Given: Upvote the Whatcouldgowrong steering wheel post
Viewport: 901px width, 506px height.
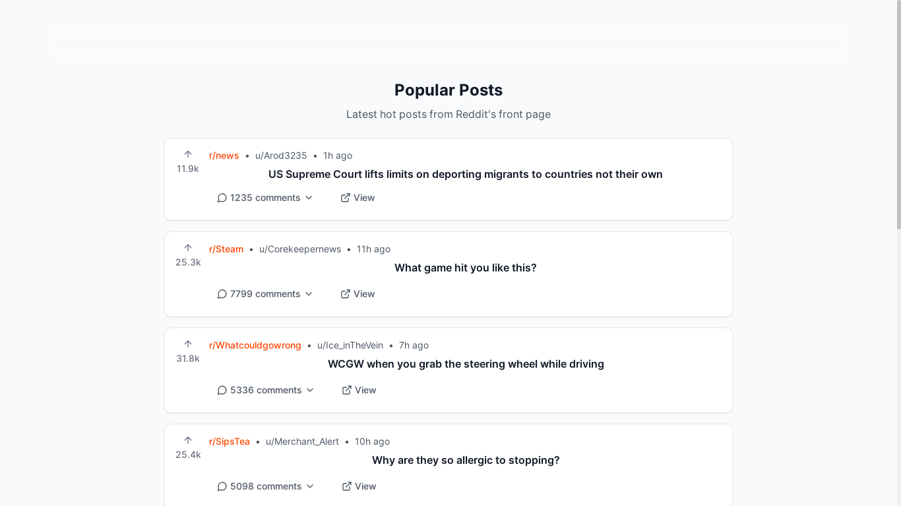Looking at the screenshot, I should click(188, 344).
